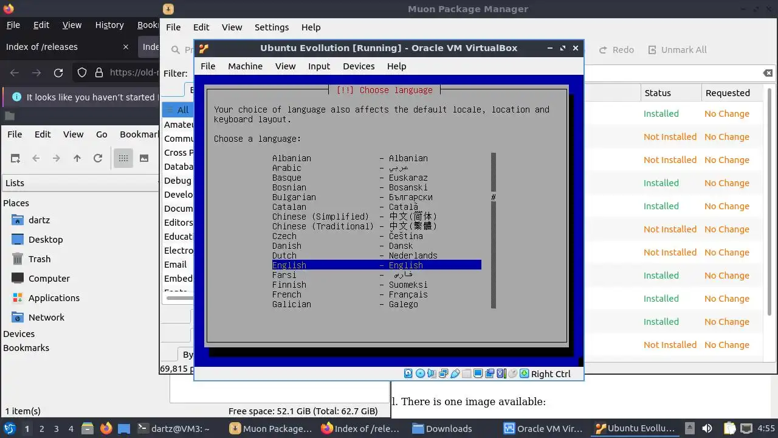The height and width of the screenshot is (438, 778).
Task: Select French in the language list
Action: tap(376, 294)
